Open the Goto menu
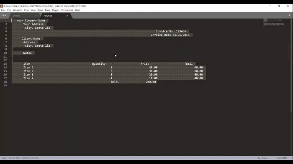Image resolution: width=293 pixels, height=164 pixels. click(x=40, y=10)
